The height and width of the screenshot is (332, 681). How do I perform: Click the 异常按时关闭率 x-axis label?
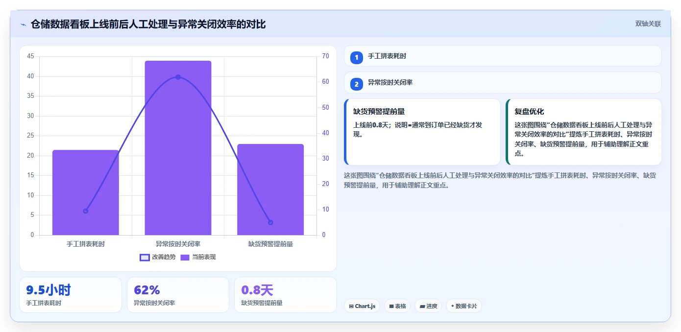pyautogui.click(x=178, y=244)
